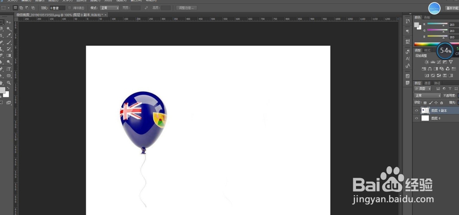
Task: Open the layer blend mode 正常 dropdown
Action: [x=427, y=96]
